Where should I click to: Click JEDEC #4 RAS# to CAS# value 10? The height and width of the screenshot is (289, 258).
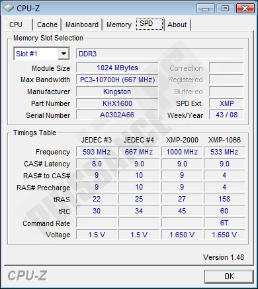tap(139, 175)
